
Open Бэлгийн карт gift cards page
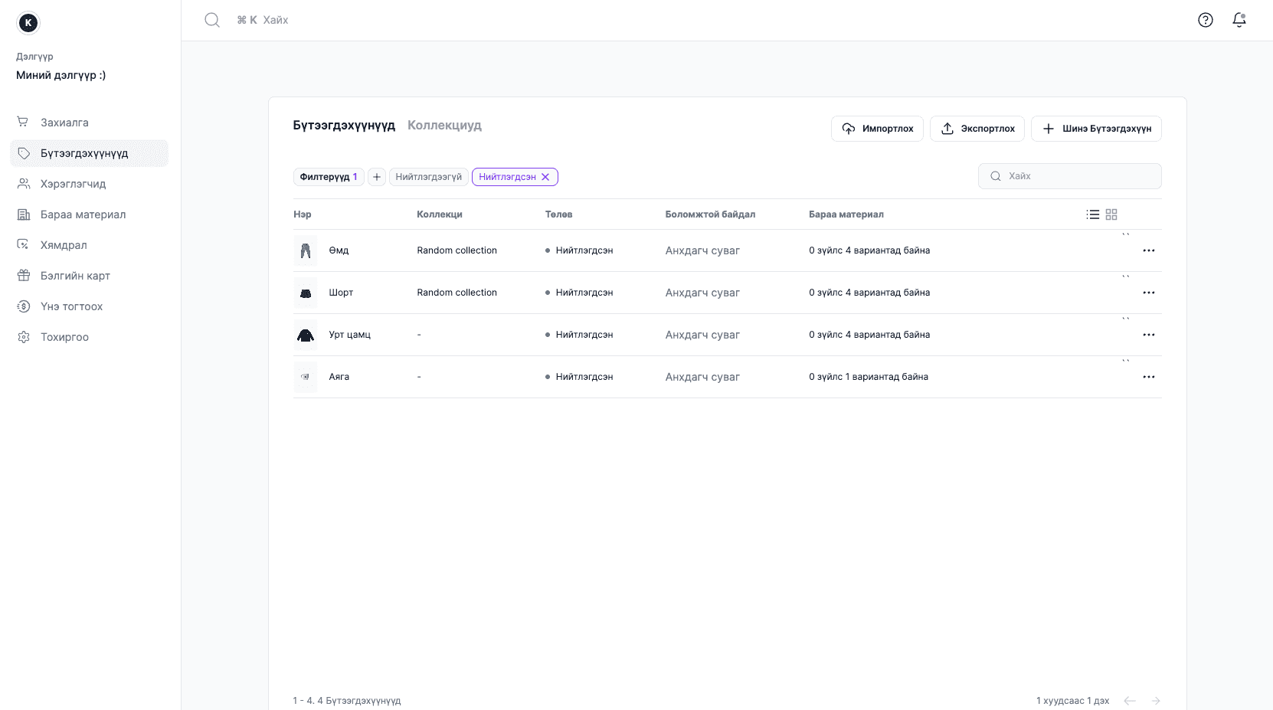(x=89, y=276)
